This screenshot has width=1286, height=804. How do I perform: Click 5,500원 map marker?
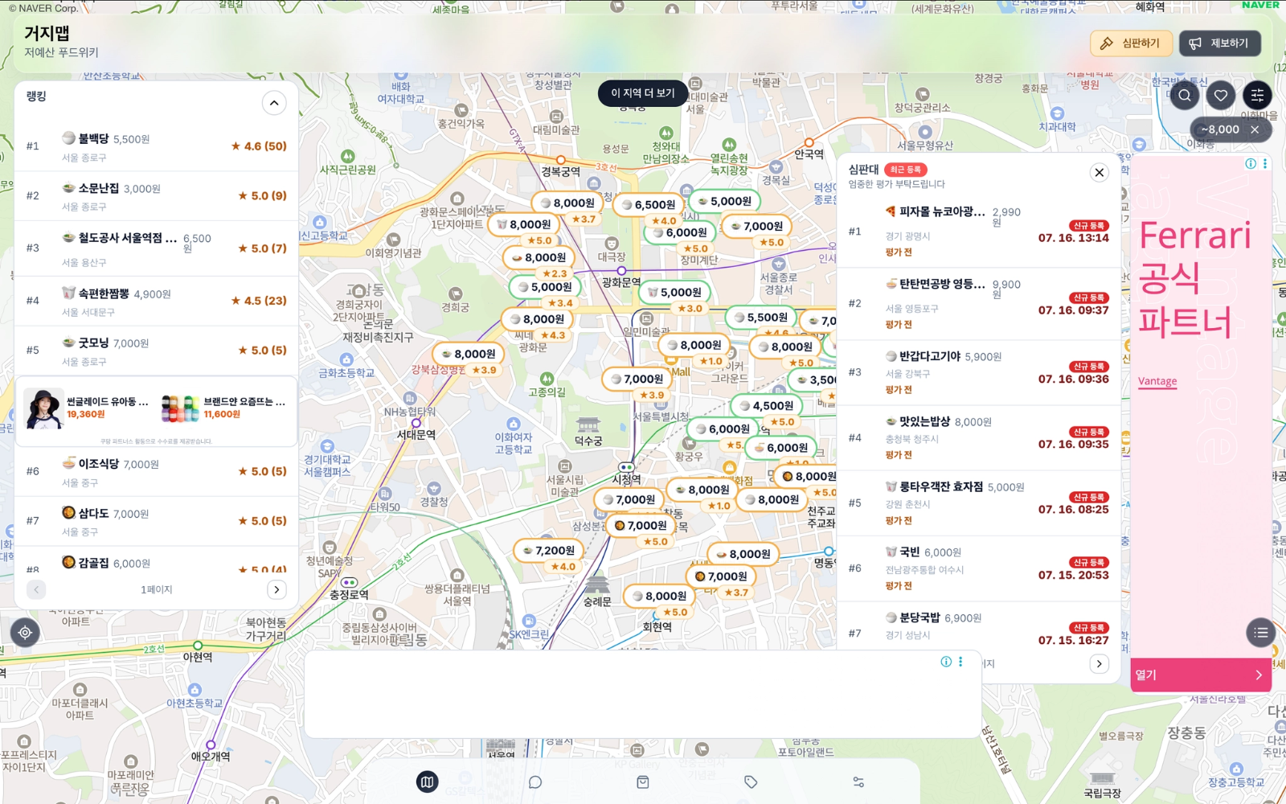tap(760, 318)
